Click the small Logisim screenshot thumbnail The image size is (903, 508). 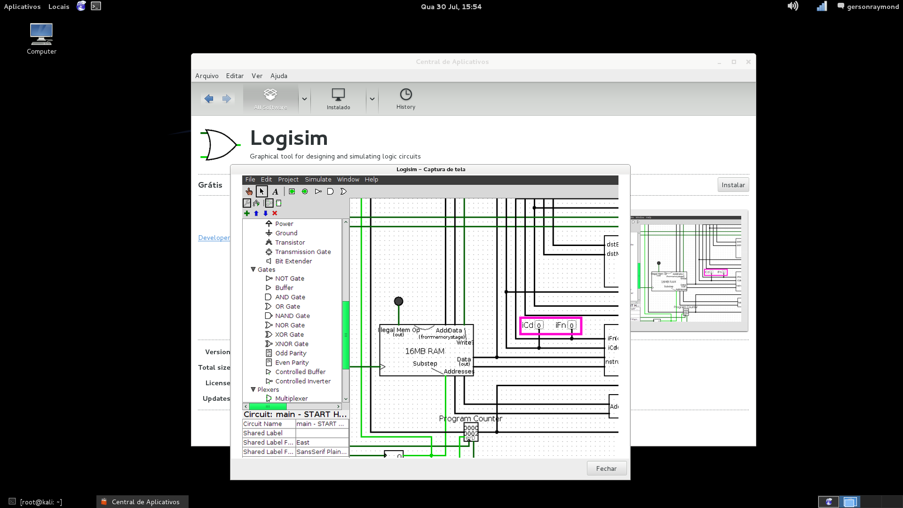pyautogui.click(x=689, y=270)
